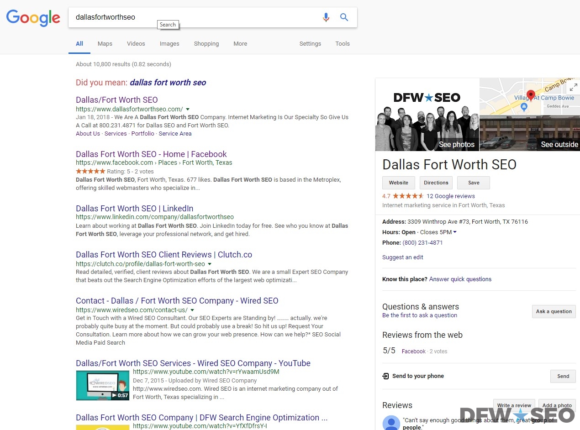Viewport: 580px width, 430px height.
Task: Open Dallas Fort Worth SEO LinkedIn result
Action: [135, 209]
